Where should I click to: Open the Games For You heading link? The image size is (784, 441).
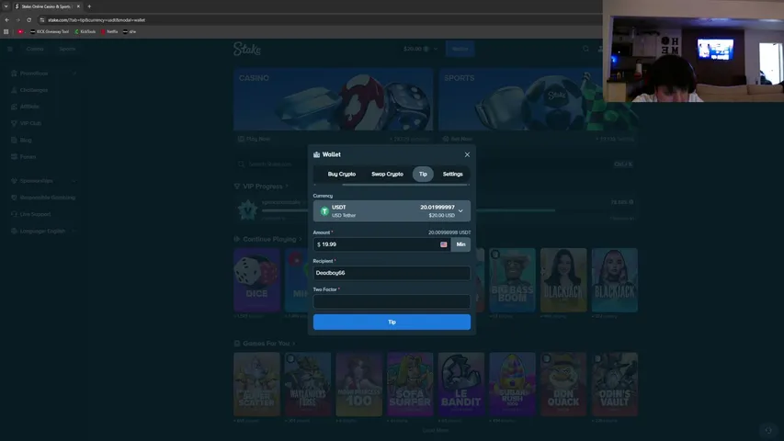coord(265,344)
